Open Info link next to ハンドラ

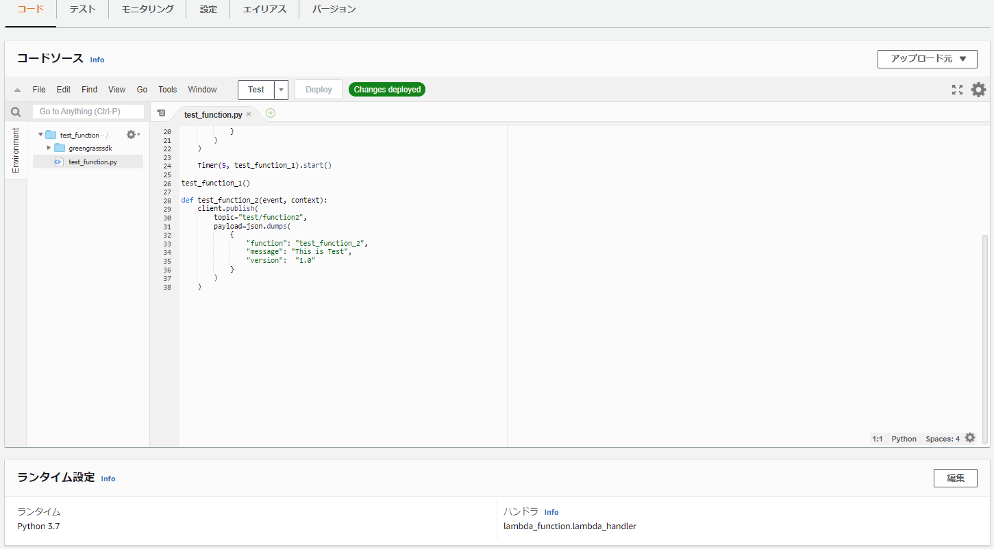coord(551,512)
